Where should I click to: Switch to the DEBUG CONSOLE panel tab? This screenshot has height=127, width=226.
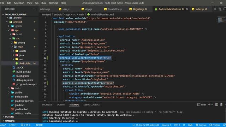point(91,105)
